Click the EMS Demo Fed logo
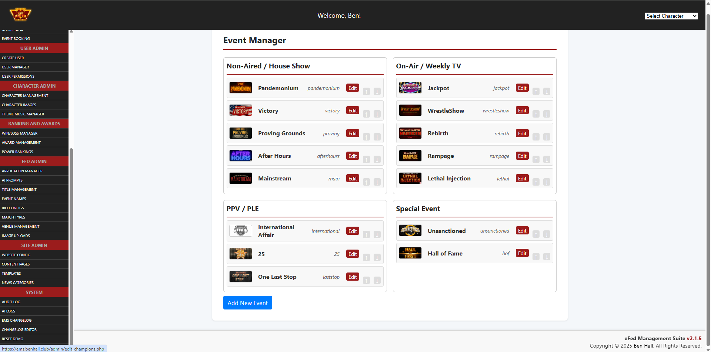This screenshot has height=352, width=711. coord(20,15)
